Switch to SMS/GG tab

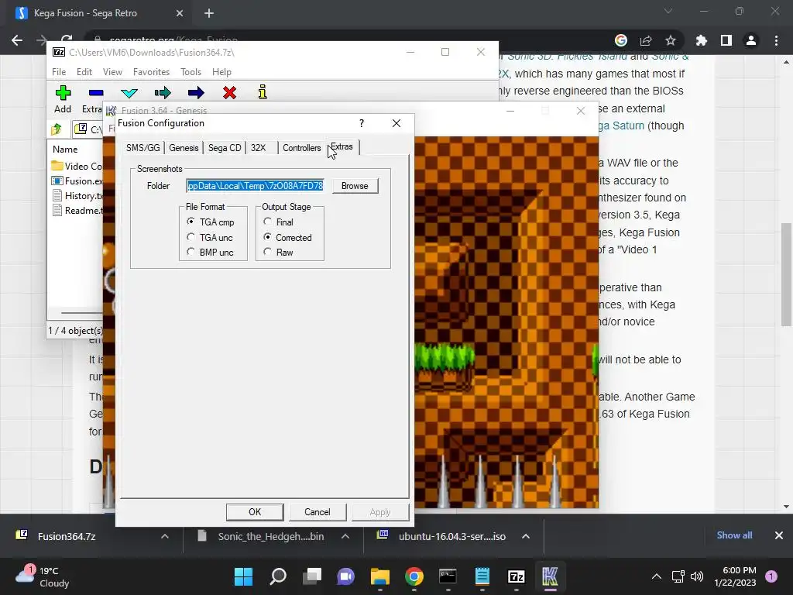point(143,148)
